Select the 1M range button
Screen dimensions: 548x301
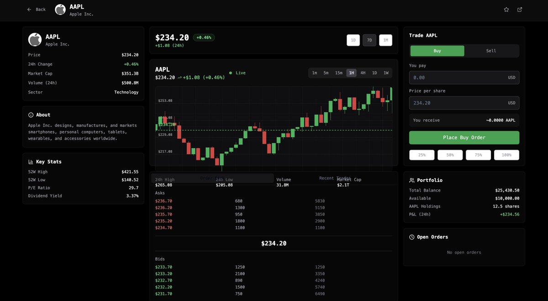point(385,40)
